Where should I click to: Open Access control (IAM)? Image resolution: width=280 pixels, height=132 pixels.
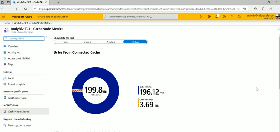click(x=19, y=58)
